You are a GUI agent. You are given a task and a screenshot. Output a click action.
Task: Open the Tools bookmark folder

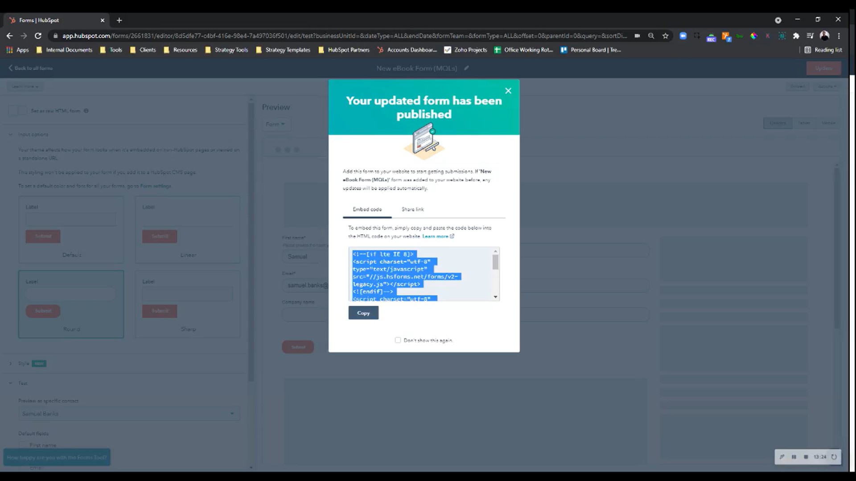[111, 50]
